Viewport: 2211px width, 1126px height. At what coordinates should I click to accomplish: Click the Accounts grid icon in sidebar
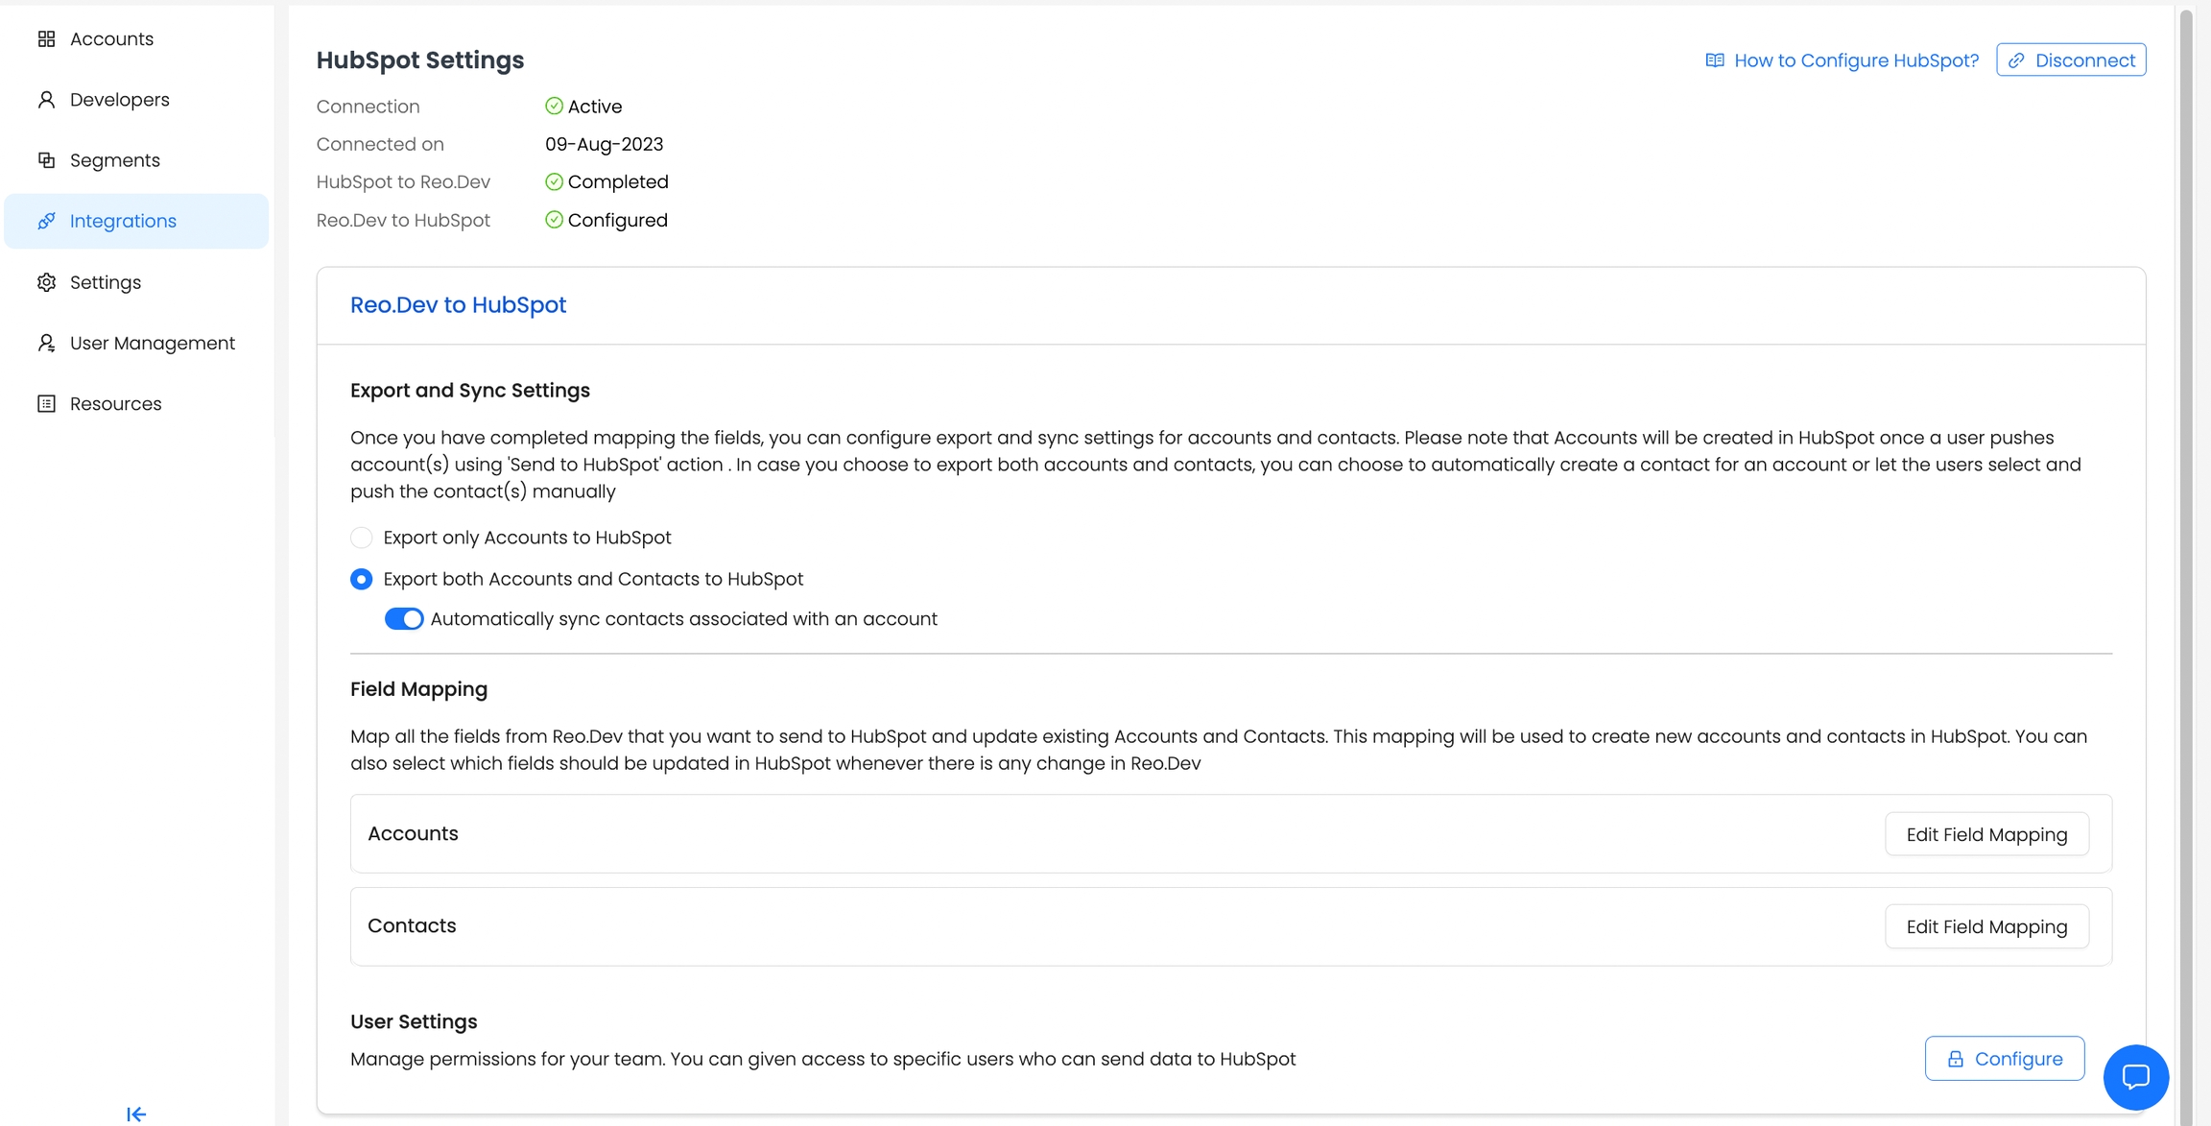(46, 39)
